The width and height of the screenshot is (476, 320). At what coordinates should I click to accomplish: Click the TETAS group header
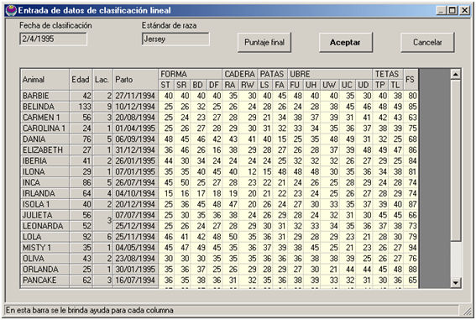click(x=388, y=74)
